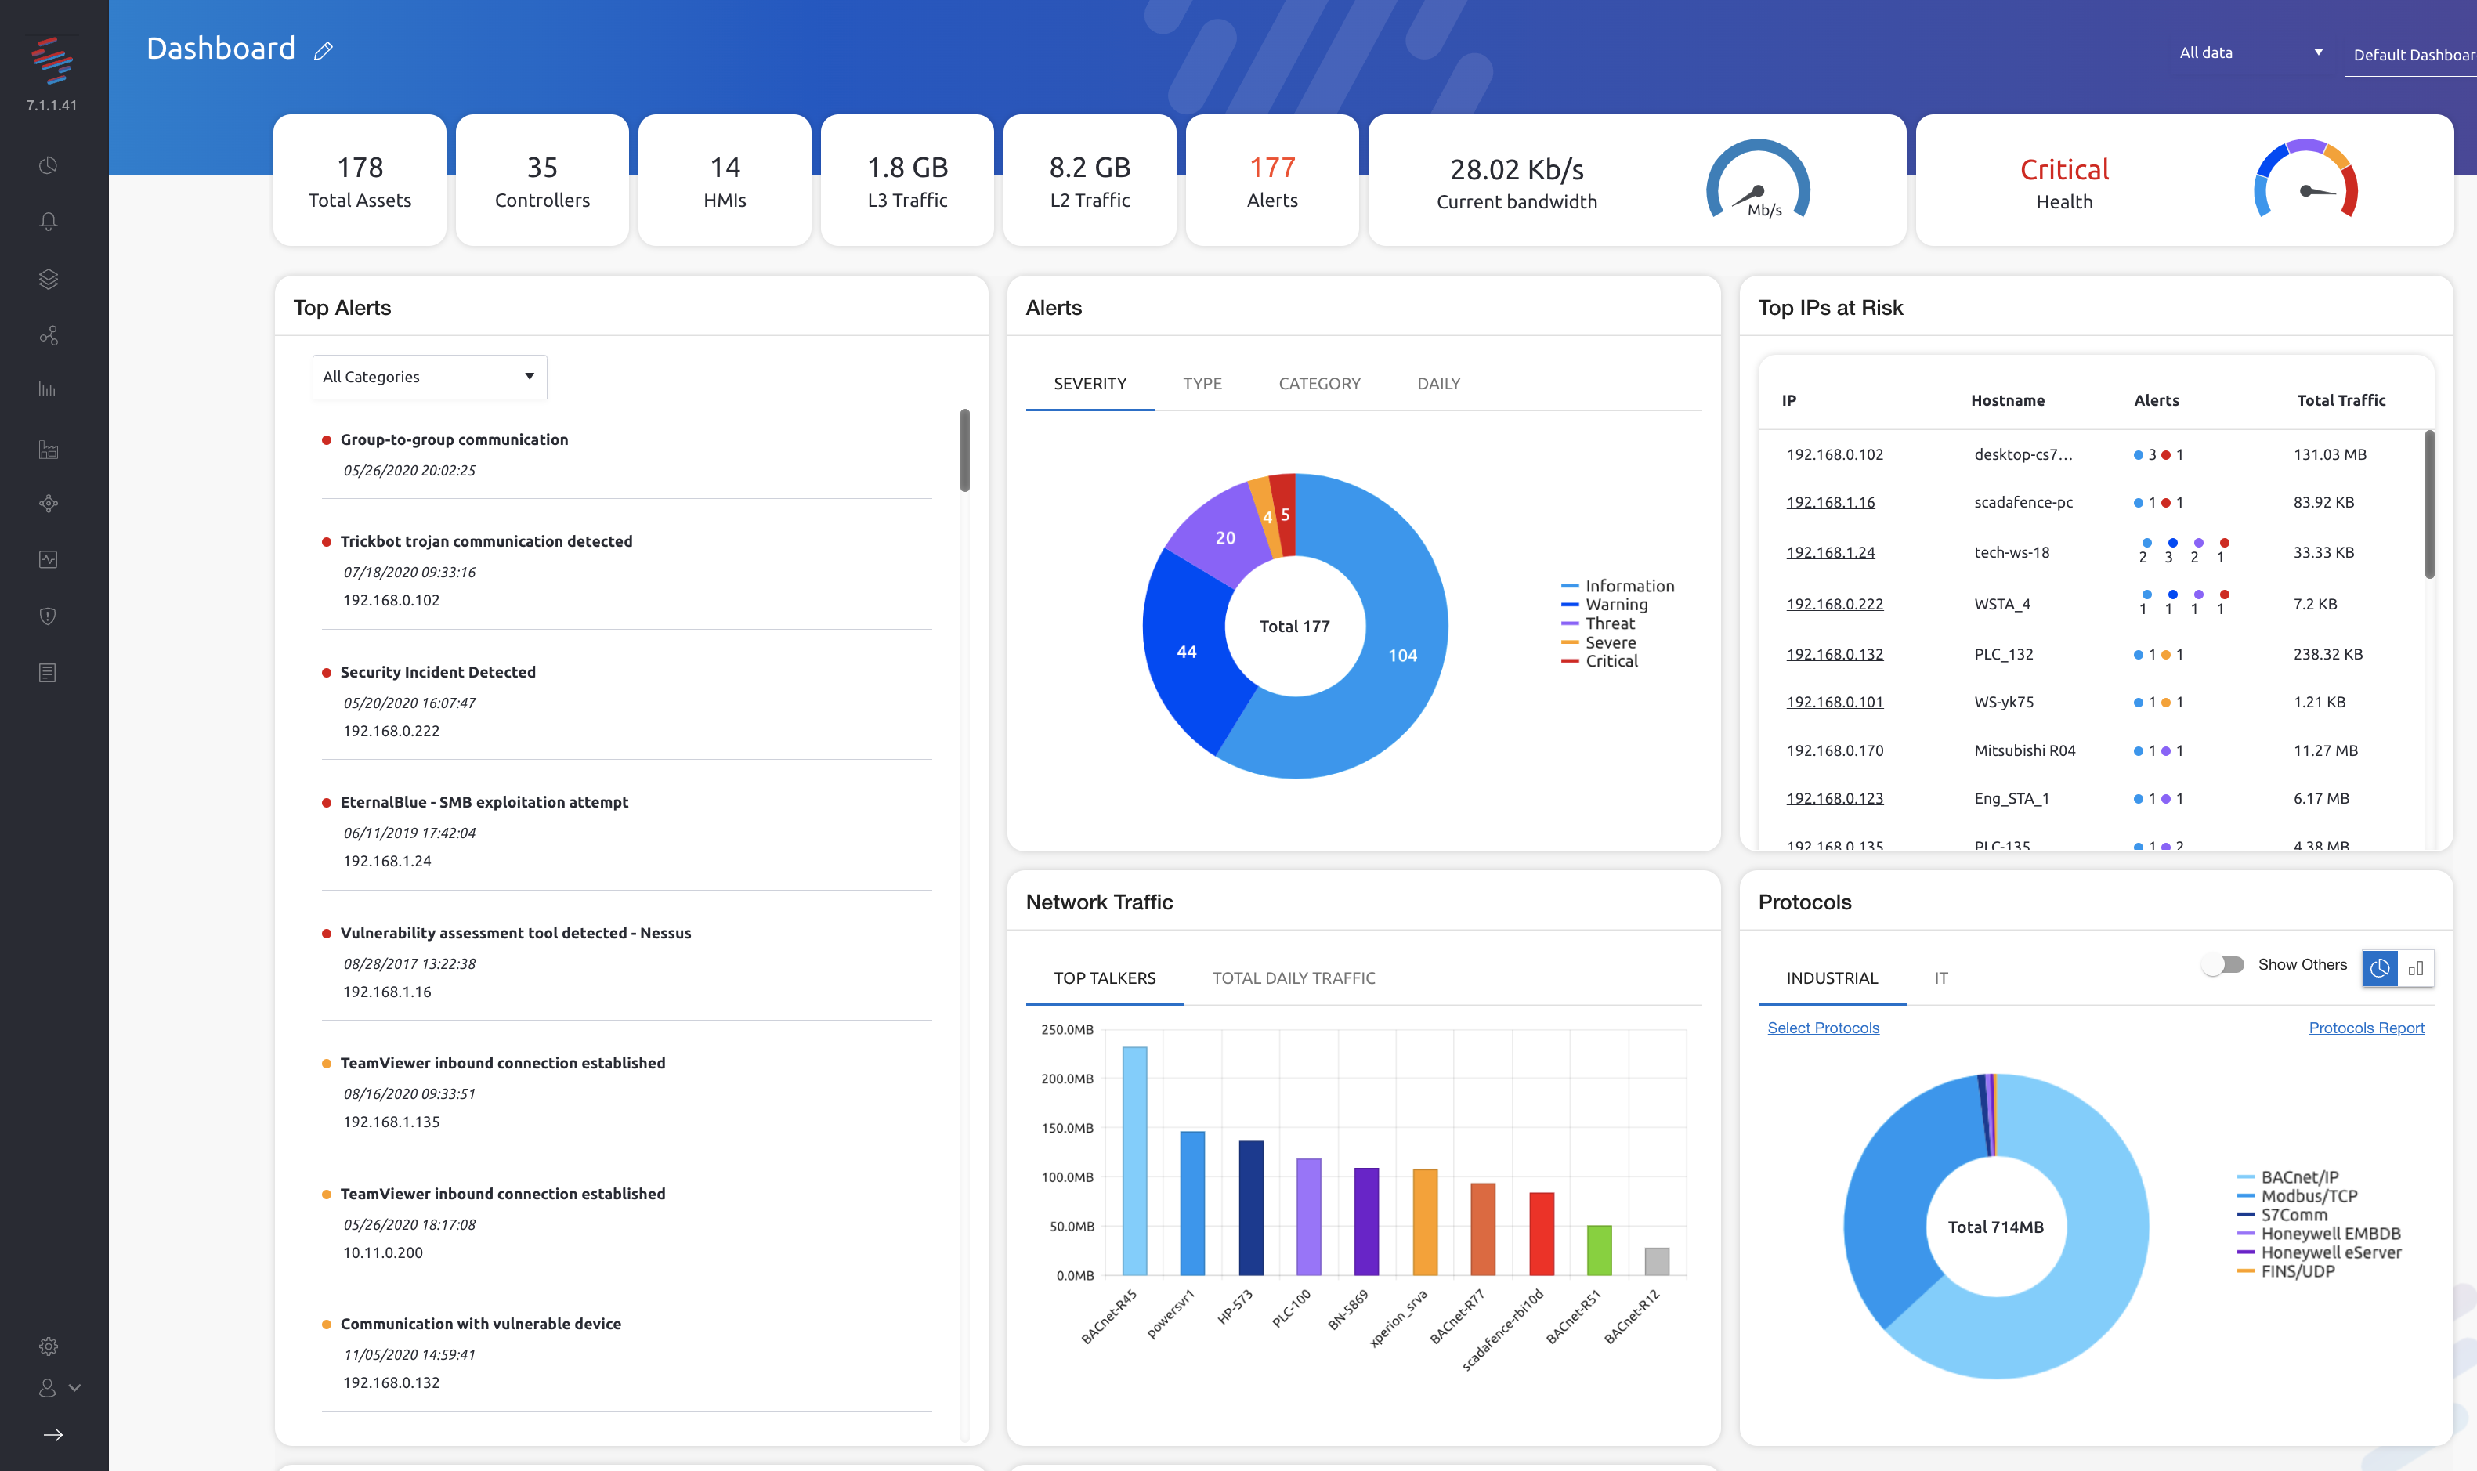The width and height of the screenshot is (2477, 1471).
Task: Open the network graph nodes sidebar icon
Action: coord(48,336)
